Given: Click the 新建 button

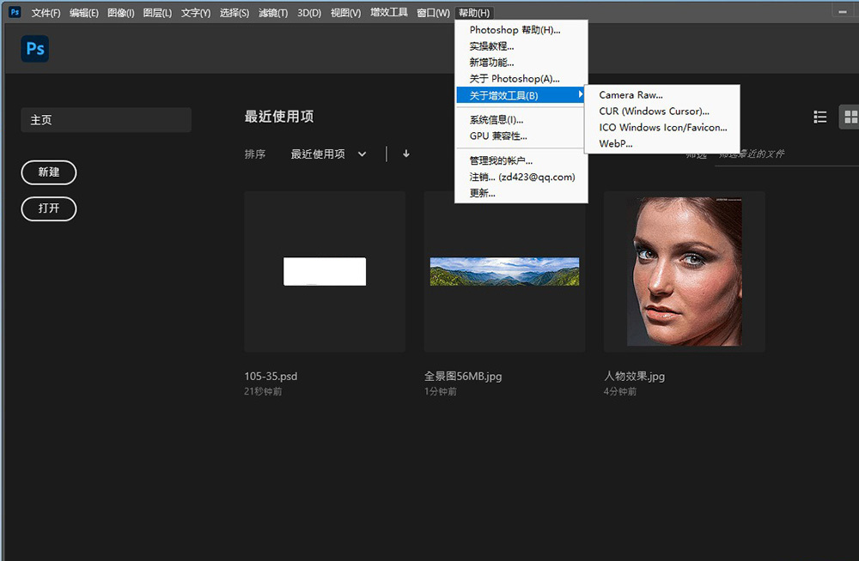Looking at the screenshot, I should pyautogui.click(x=49, y=172).
